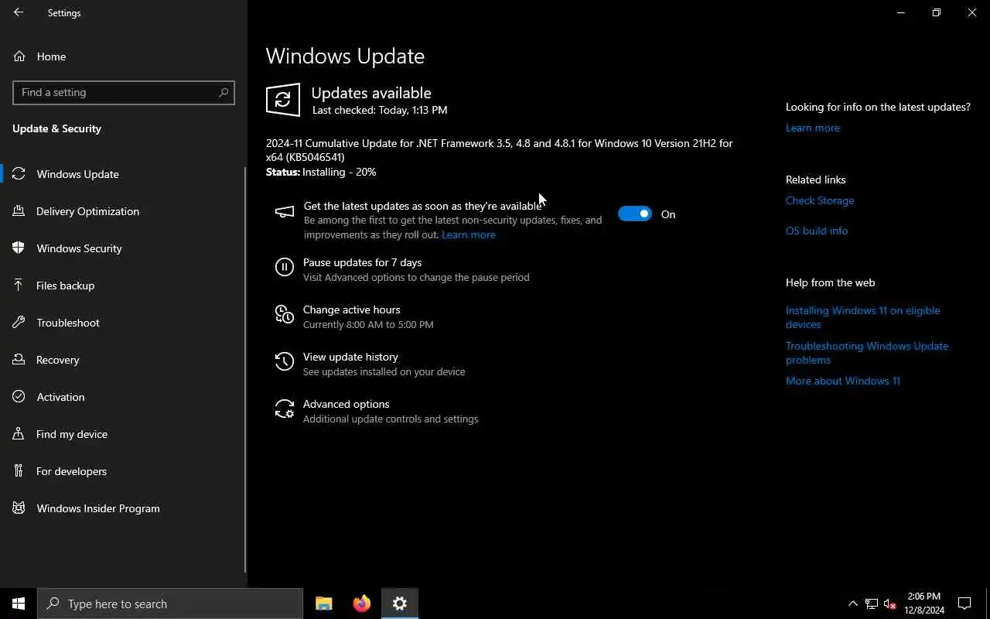The image size is (990, 619).
Task: Click the megaphone icon beside latest updates
Action: pos(285,212)
